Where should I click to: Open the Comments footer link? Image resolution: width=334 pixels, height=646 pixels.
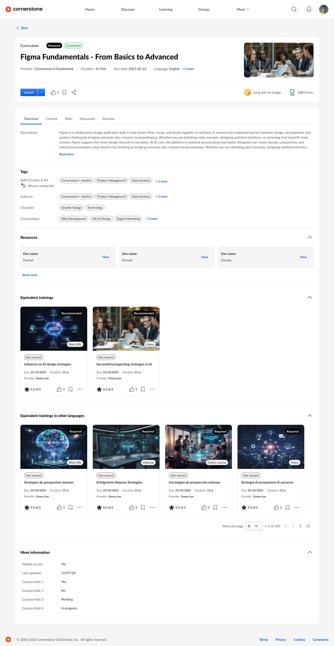pos(320,640)
